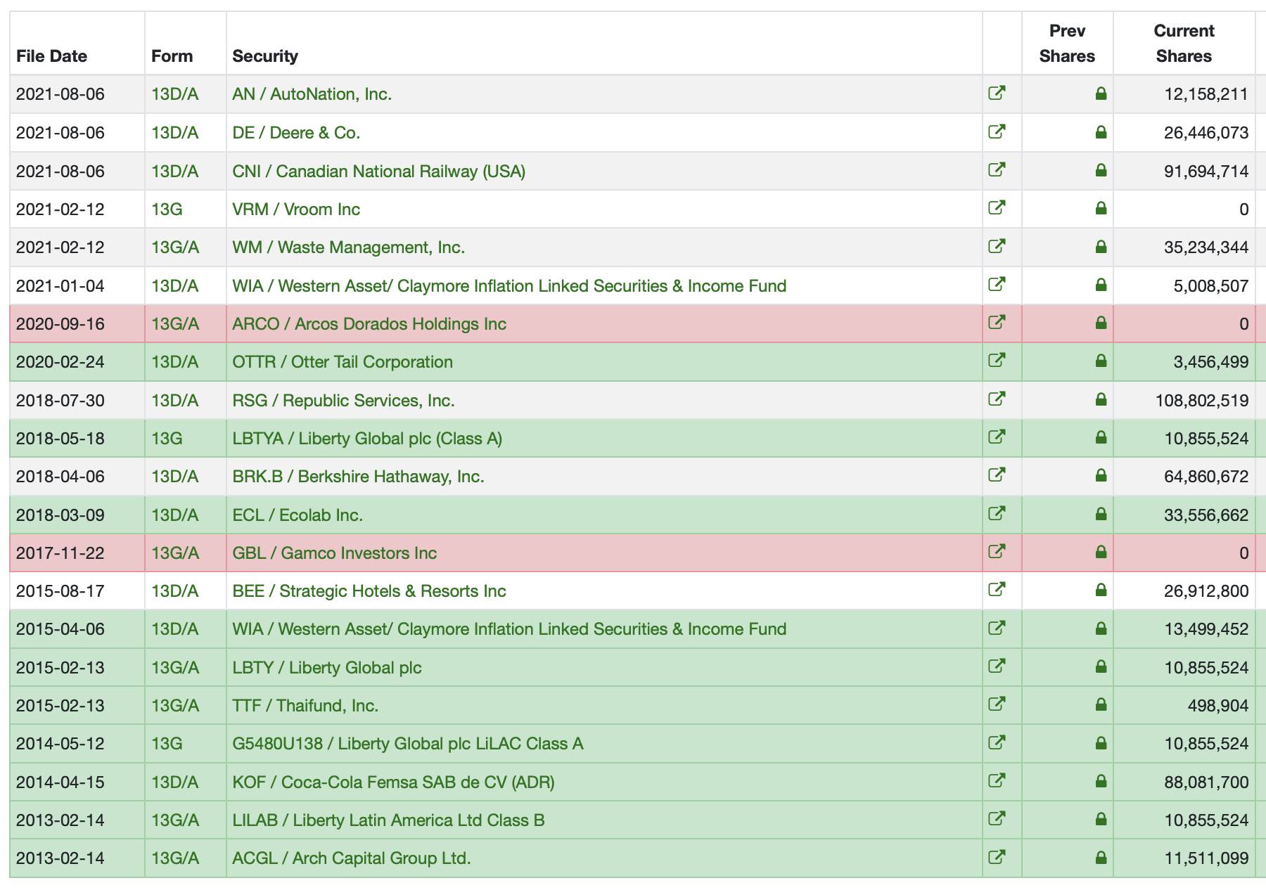This screenshot has width=1266, height=890.
Task: Sort by Current Shares column header
Action: coord(1184,44)
